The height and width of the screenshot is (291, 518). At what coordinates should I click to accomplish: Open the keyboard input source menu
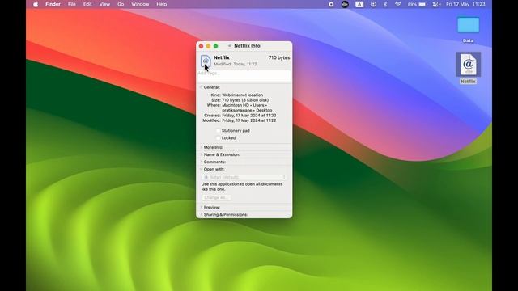pos(359,4)
